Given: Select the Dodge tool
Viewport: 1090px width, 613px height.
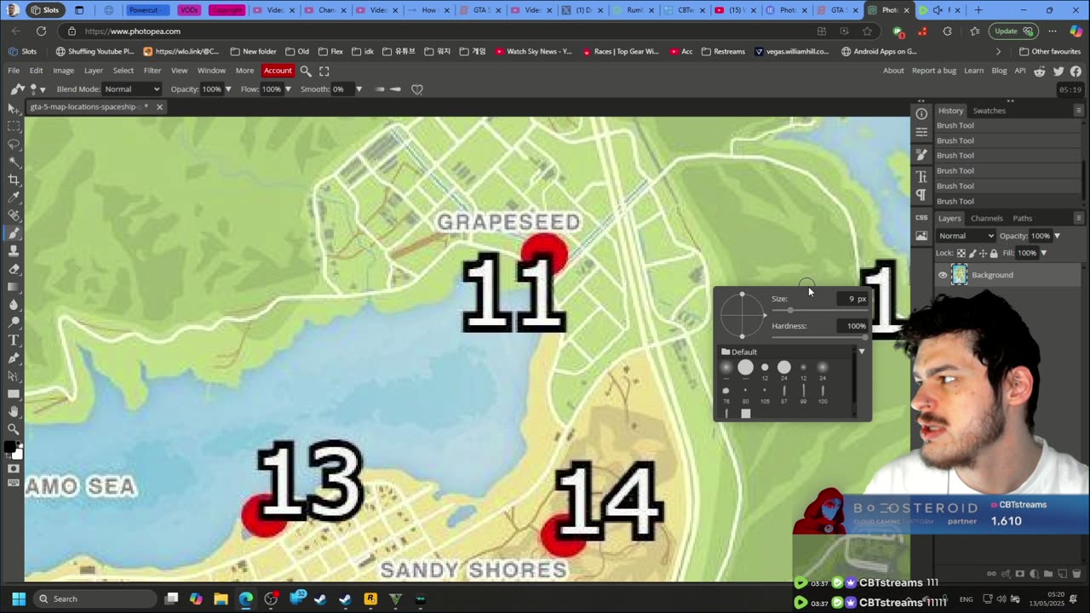Looking at the screenshot, I should point(14,323).
